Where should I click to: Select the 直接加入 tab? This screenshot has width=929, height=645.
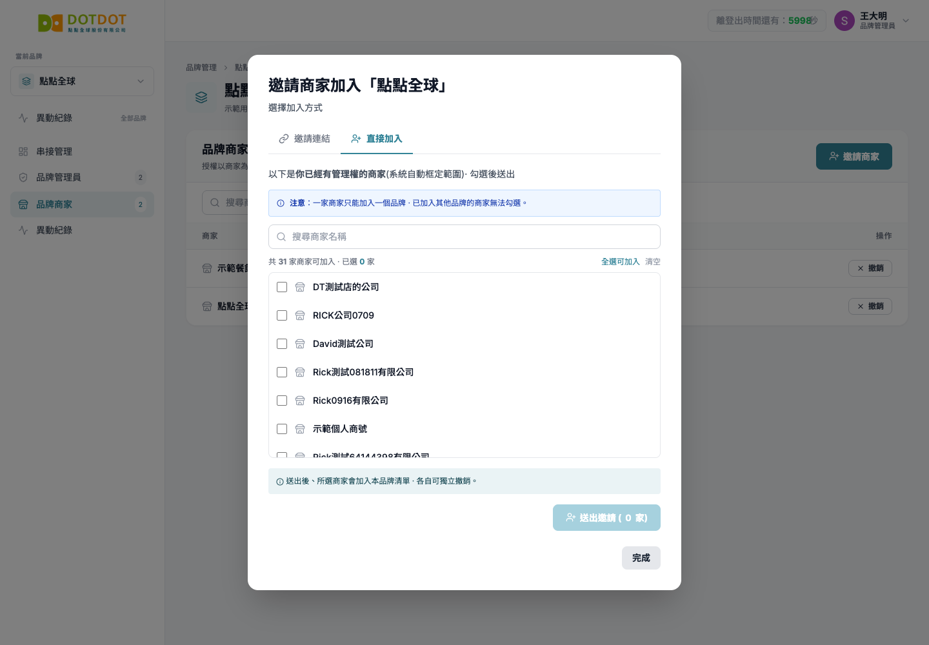pyautogui.click(x=377, y=139)
